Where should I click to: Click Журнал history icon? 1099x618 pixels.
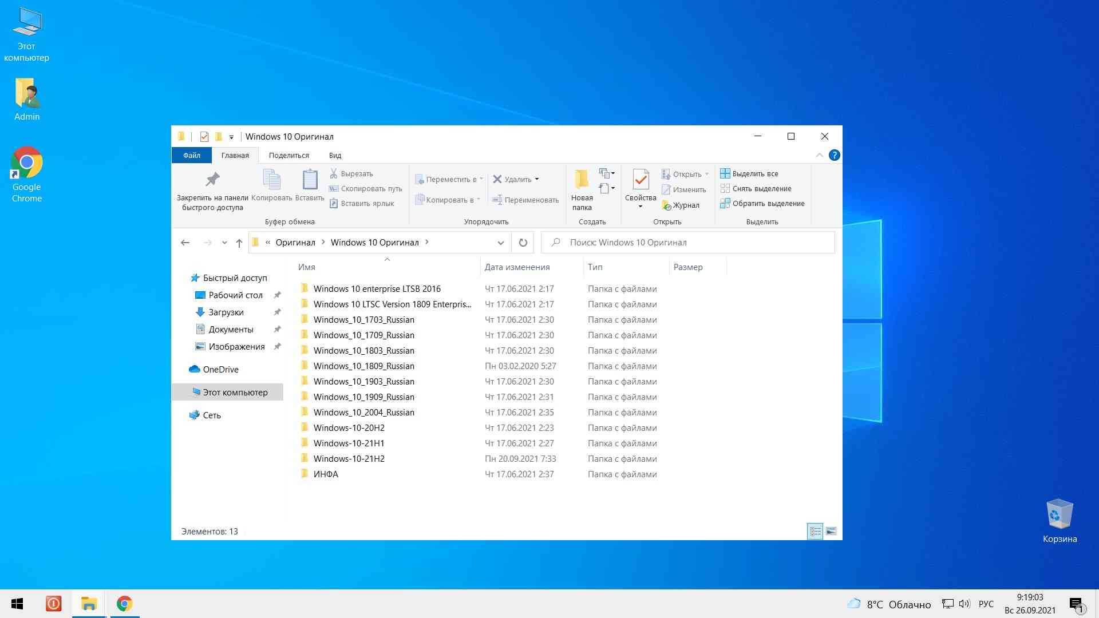click(x=666, y=205)
